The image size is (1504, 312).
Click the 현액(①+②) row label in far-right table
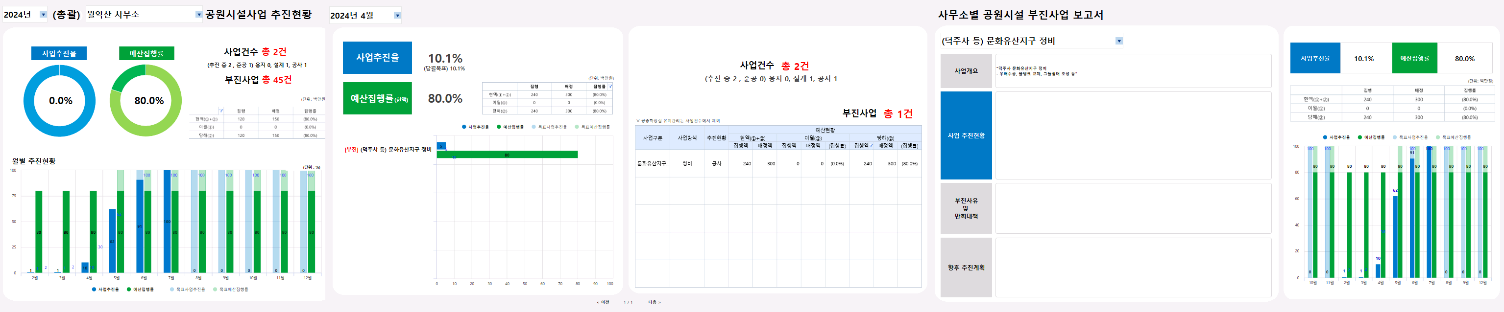(x=1316, y=100)
